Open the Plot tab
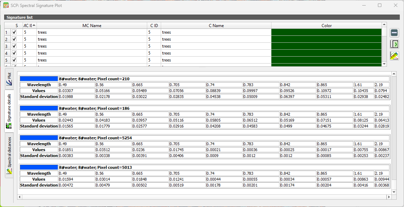This screenshot has width=404, height=207. pyautogui.click(x=9, y=79)
